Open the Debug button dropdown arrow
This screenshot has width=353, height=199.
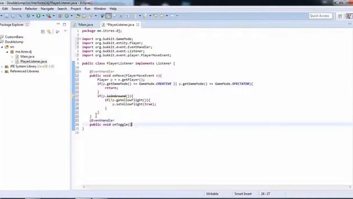(x=33, y=16)
